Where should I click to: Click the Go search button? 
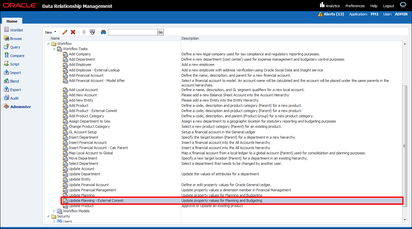(x=160, y=32)
